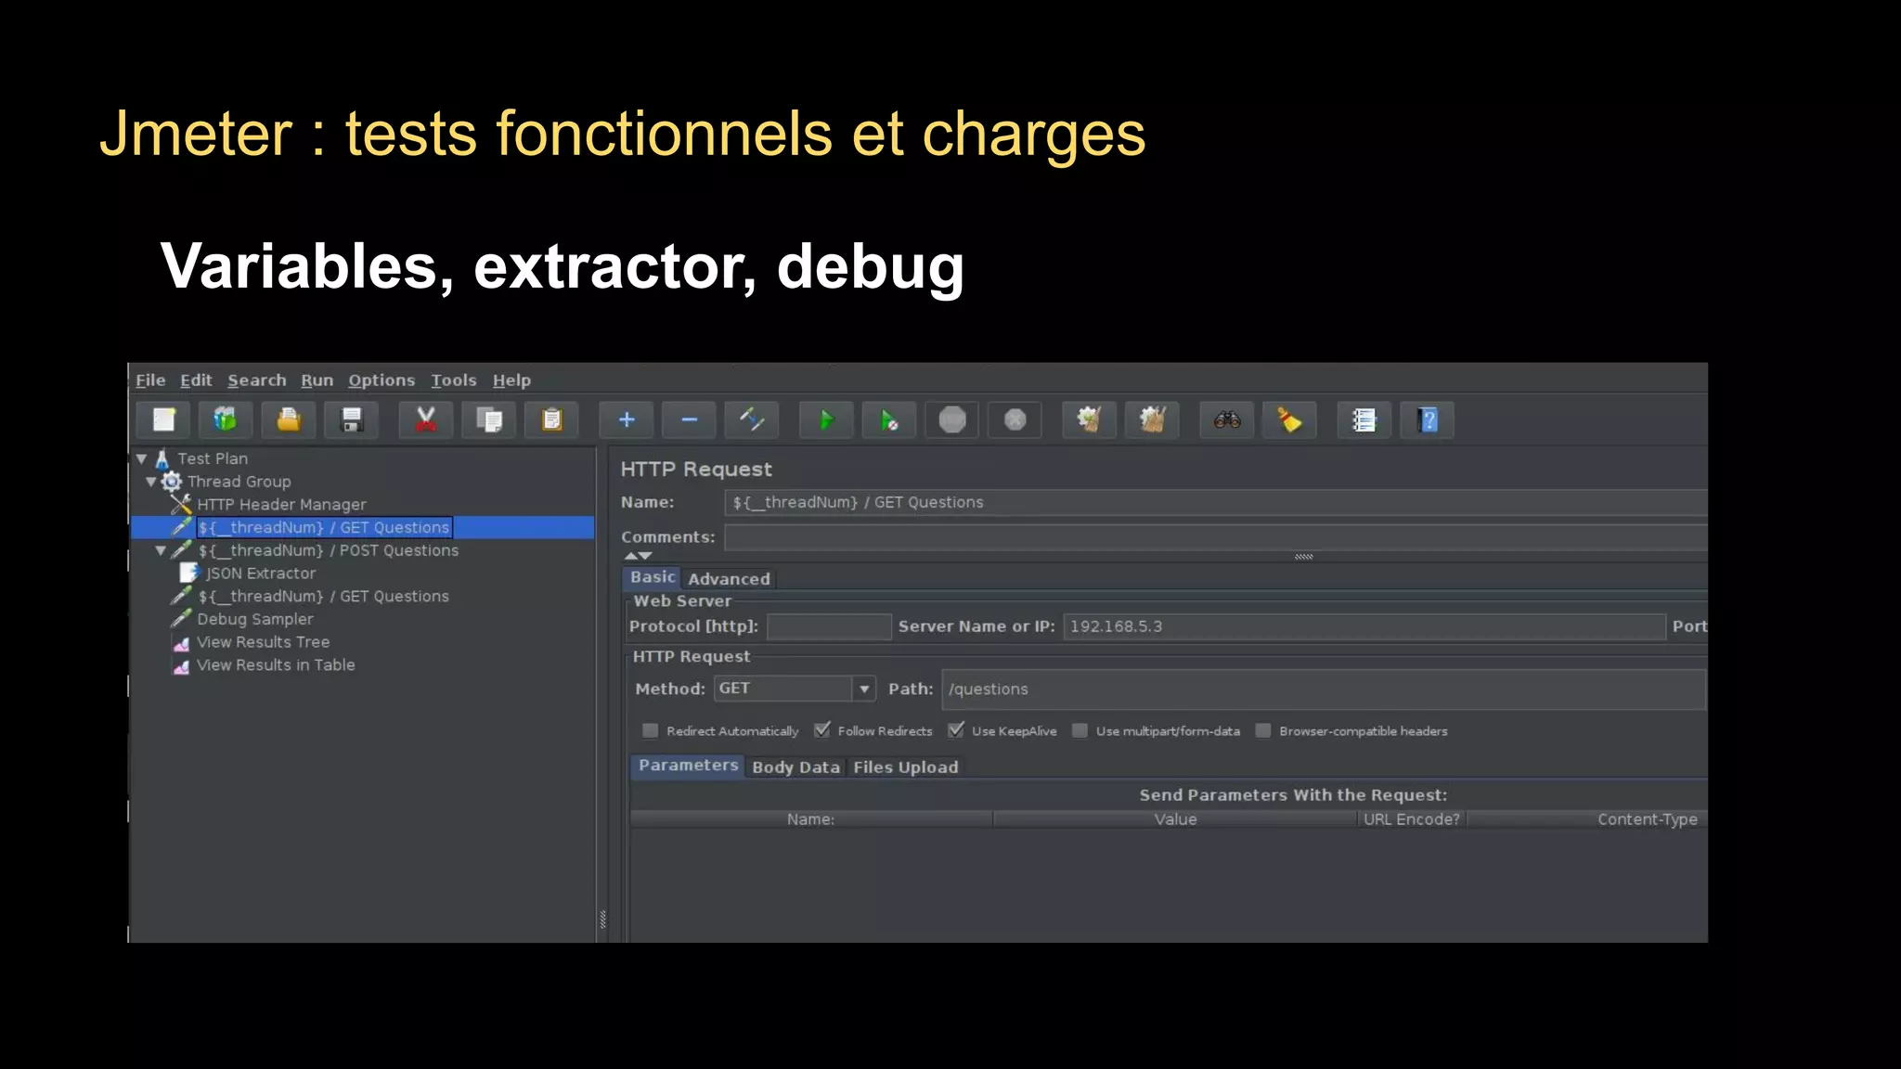Screen dimensions: 1901x1069
Task: Expand all nodes with plus icon
Action: (627, 420)
